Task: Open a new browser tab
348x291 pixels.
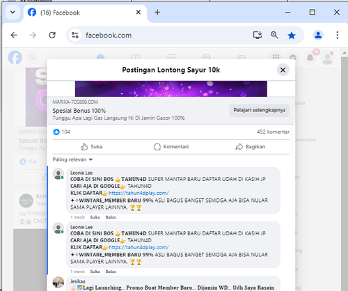Action: [157, 12]
